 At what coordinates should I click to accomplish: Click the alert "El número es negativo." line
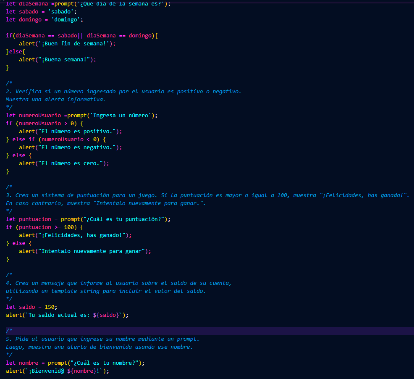click(x=70, y=147)
